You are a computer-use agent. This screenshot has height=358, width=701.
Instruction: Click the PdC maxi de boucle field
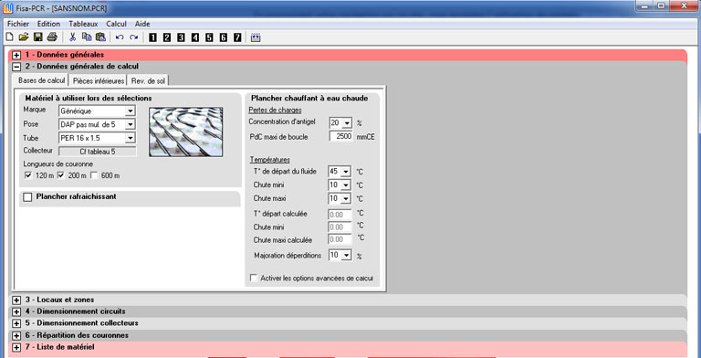coord(341,136)
